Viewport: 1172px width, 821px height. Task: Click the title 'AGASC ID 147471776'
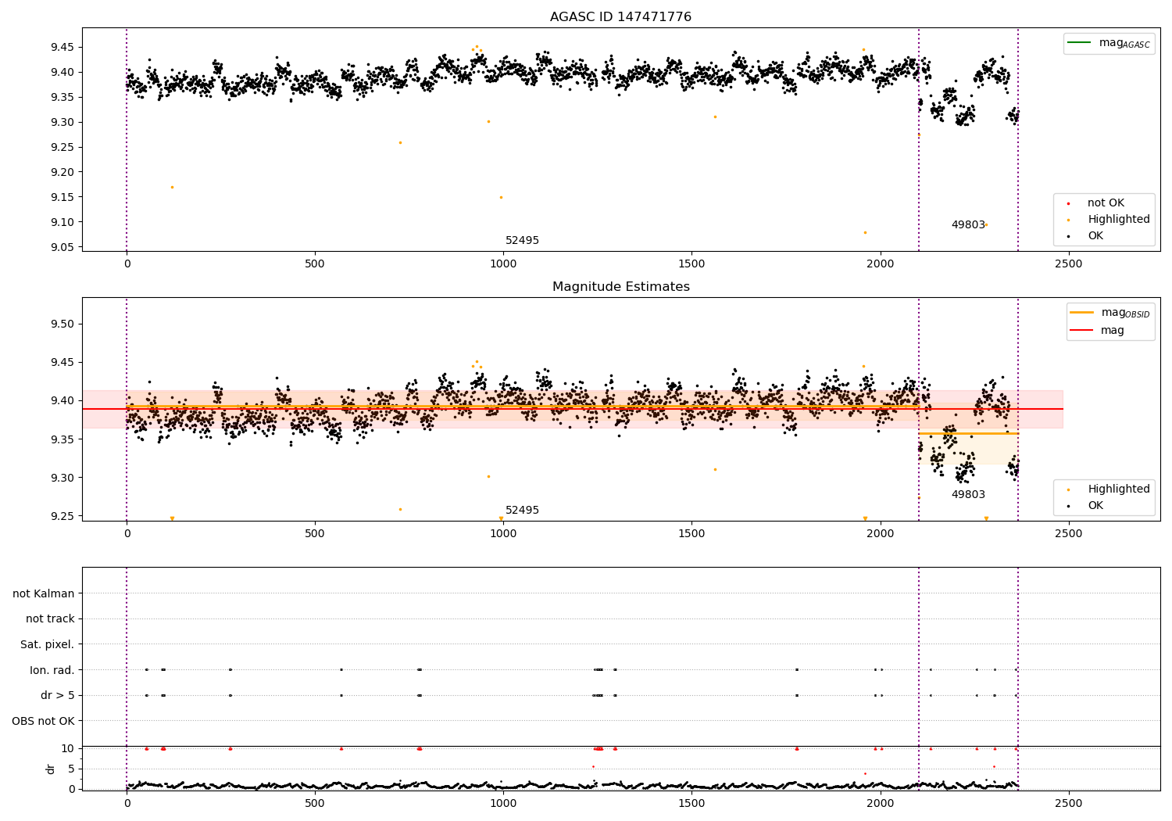tap(620, 17)
